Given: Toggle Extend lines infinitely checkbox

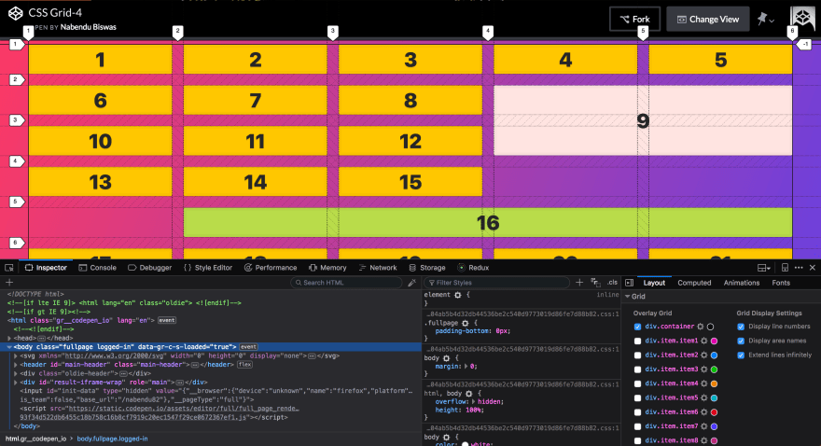Looking at the screenshot, I should tap(741, 355).
